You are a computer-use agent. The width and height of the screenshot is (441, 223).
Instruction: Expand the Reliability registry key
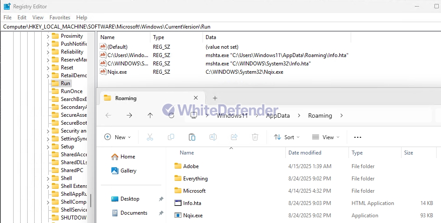[x=48, y=52]
